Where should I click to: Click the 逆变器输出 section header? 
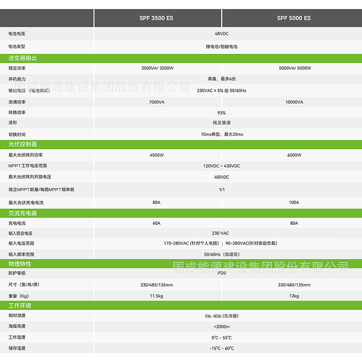[23, 58]
